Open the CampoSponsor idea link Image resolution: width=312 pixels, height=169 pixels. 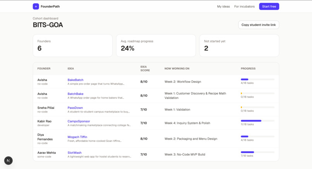point(79,121)
